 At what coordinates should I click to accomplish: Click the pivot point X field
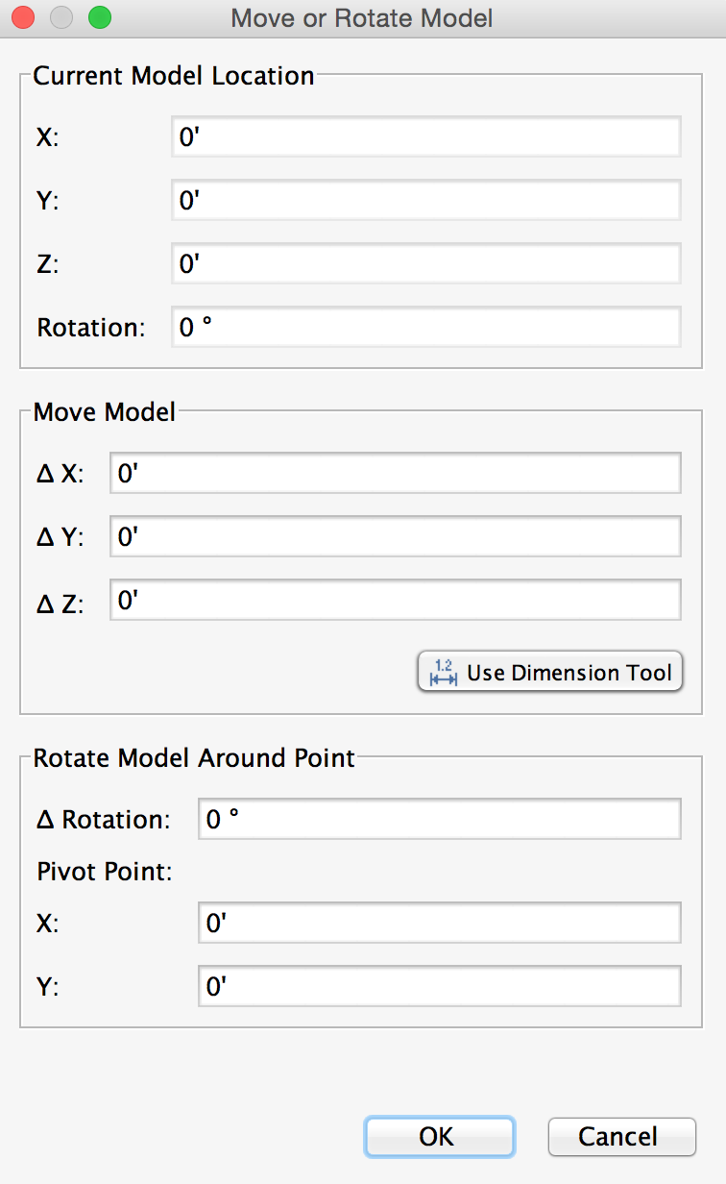point(439,922)
